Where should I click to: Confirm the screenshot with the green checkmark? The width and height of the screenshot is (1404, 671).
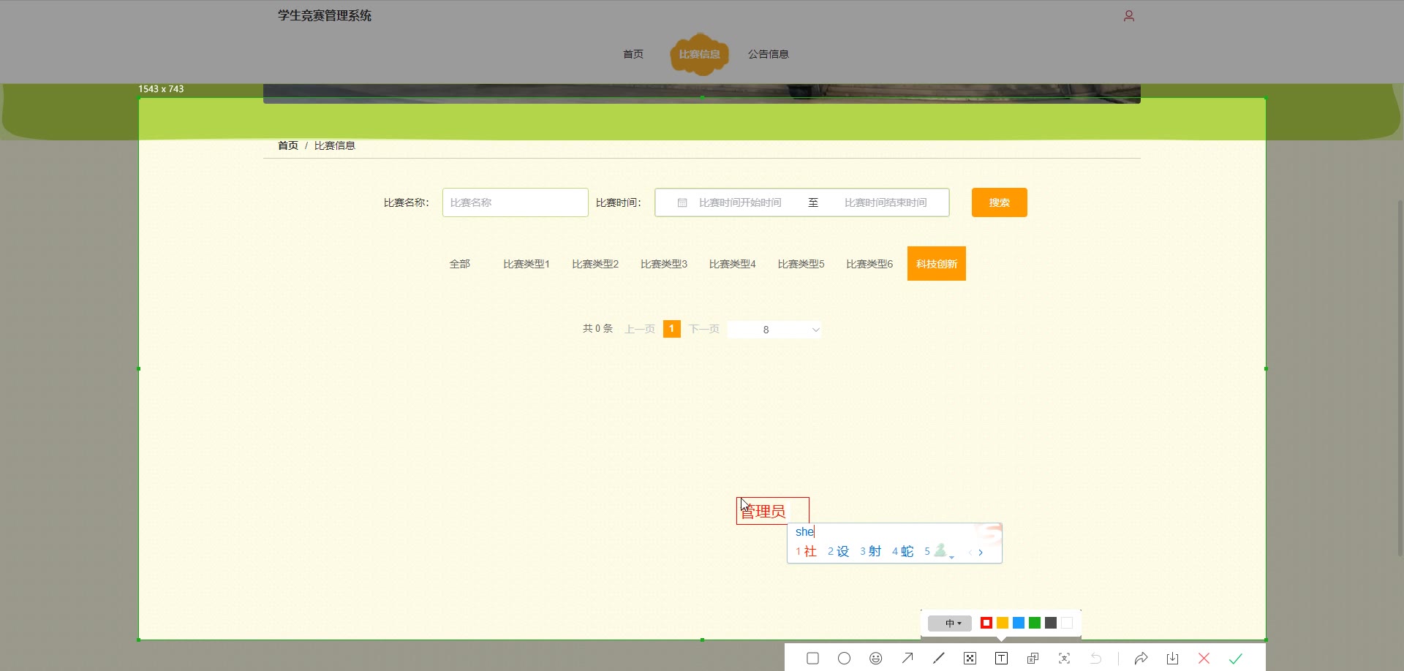click(1236, 659)
